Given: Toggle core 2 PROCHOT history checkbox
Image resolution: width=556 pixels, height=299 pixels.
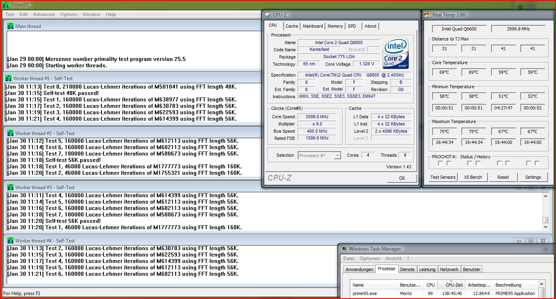Looking at the screenshot, I should pyautogui.click(x=478, y=163).
